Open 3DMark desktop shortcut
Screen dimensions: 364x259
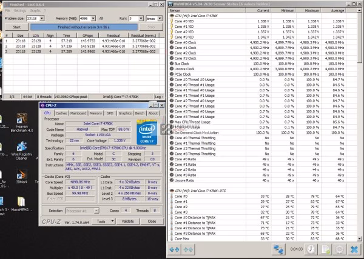[x=22, y=176]
